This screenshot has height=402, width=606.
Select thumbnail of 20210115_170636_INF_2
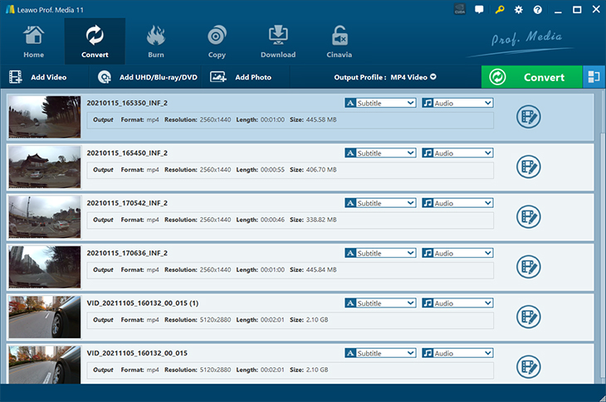coord(45,267)
